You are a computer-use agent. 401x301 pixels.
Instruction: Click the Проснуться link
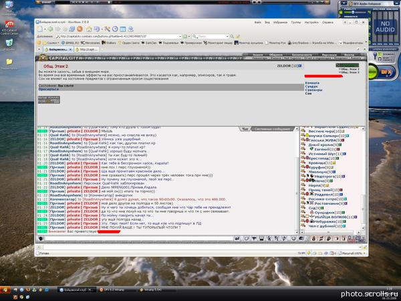[49, 89]
